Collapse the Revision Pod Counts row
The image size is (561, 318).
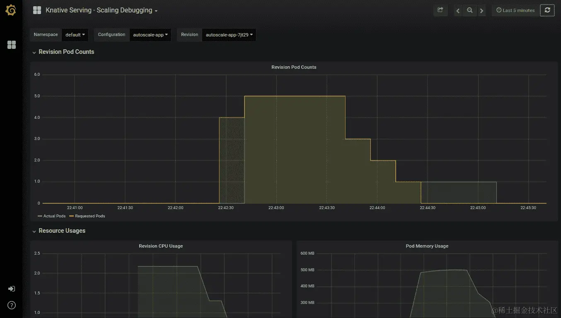63,52
